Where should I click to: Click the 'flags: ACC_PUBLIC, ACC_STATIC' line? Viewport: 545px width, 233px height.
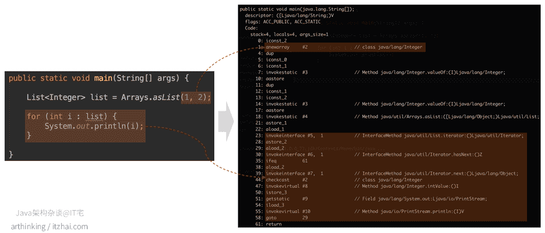282,22
